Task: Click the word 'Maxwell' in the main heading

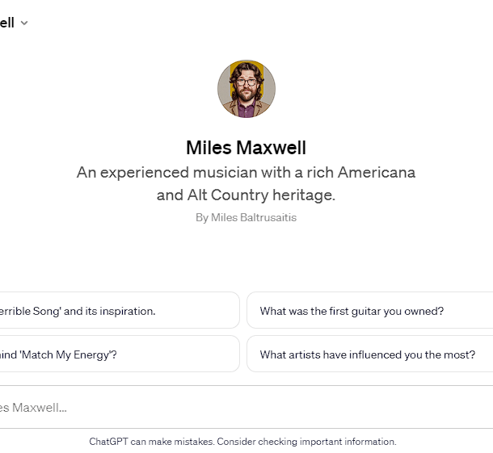Action: [x=271, y=148]
